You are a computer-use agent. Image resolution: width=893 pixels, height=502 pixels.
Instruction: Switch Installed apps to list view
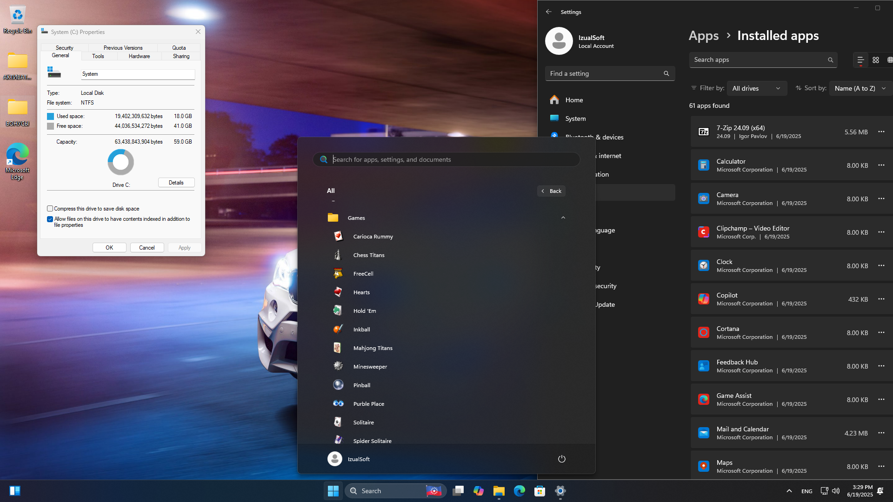[x=860, y=60]
